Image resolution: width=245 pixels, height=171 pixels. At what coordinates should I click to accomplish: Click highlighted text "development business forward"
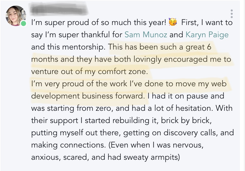click(87, 96)
